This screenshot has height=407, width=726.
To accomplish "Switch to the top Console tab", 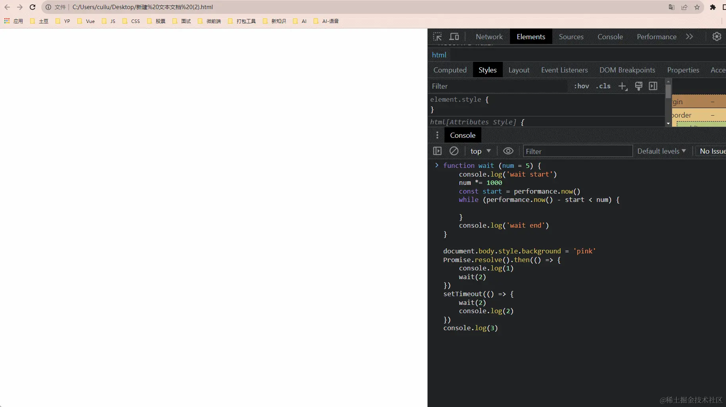I will click(610, 36).
